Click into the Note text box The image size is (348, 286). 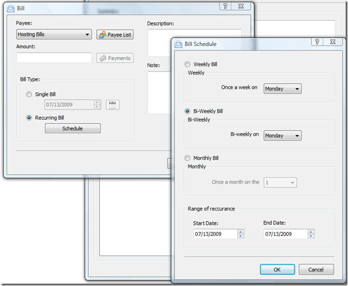click(160, 92)
